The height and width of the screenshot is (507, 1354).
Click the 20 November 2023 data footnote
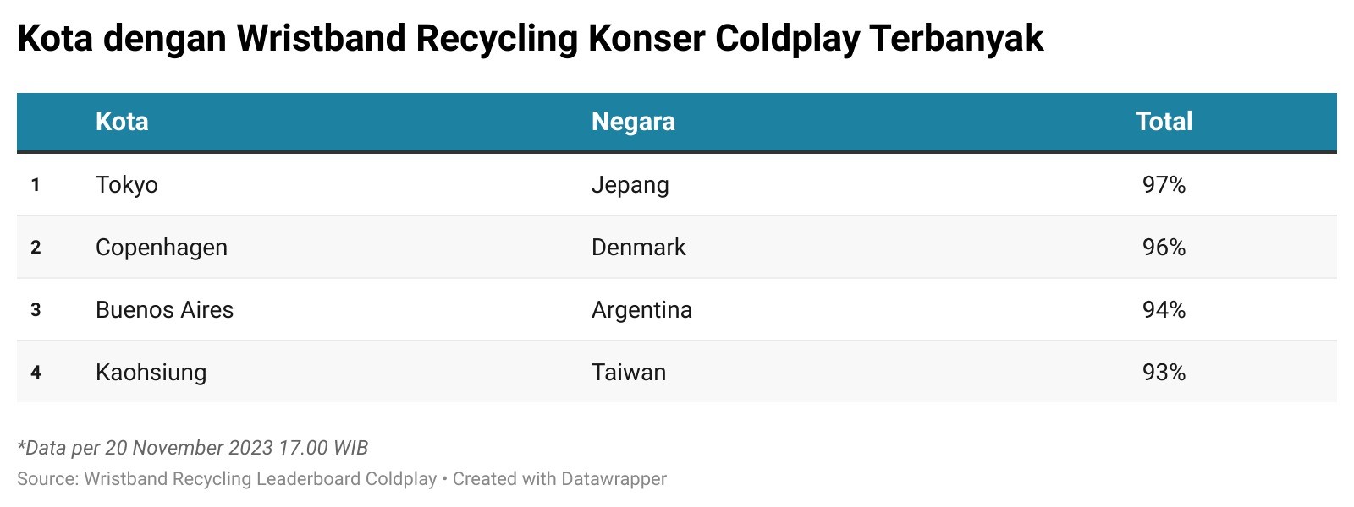(193, 448)
